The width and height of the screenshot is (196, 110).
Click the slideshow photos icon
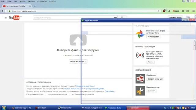tap(140, 79)
